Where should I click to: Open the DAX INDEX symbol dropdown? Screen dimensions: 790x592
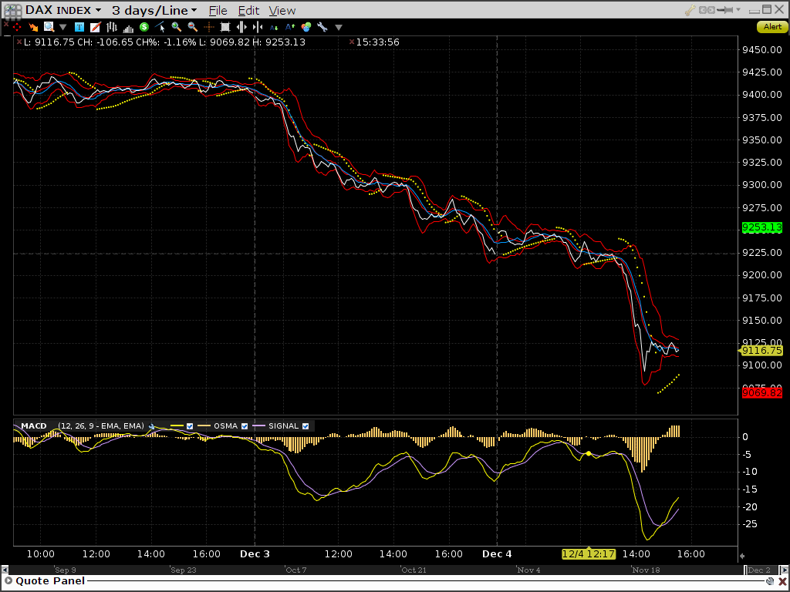[x=98, y=11]
